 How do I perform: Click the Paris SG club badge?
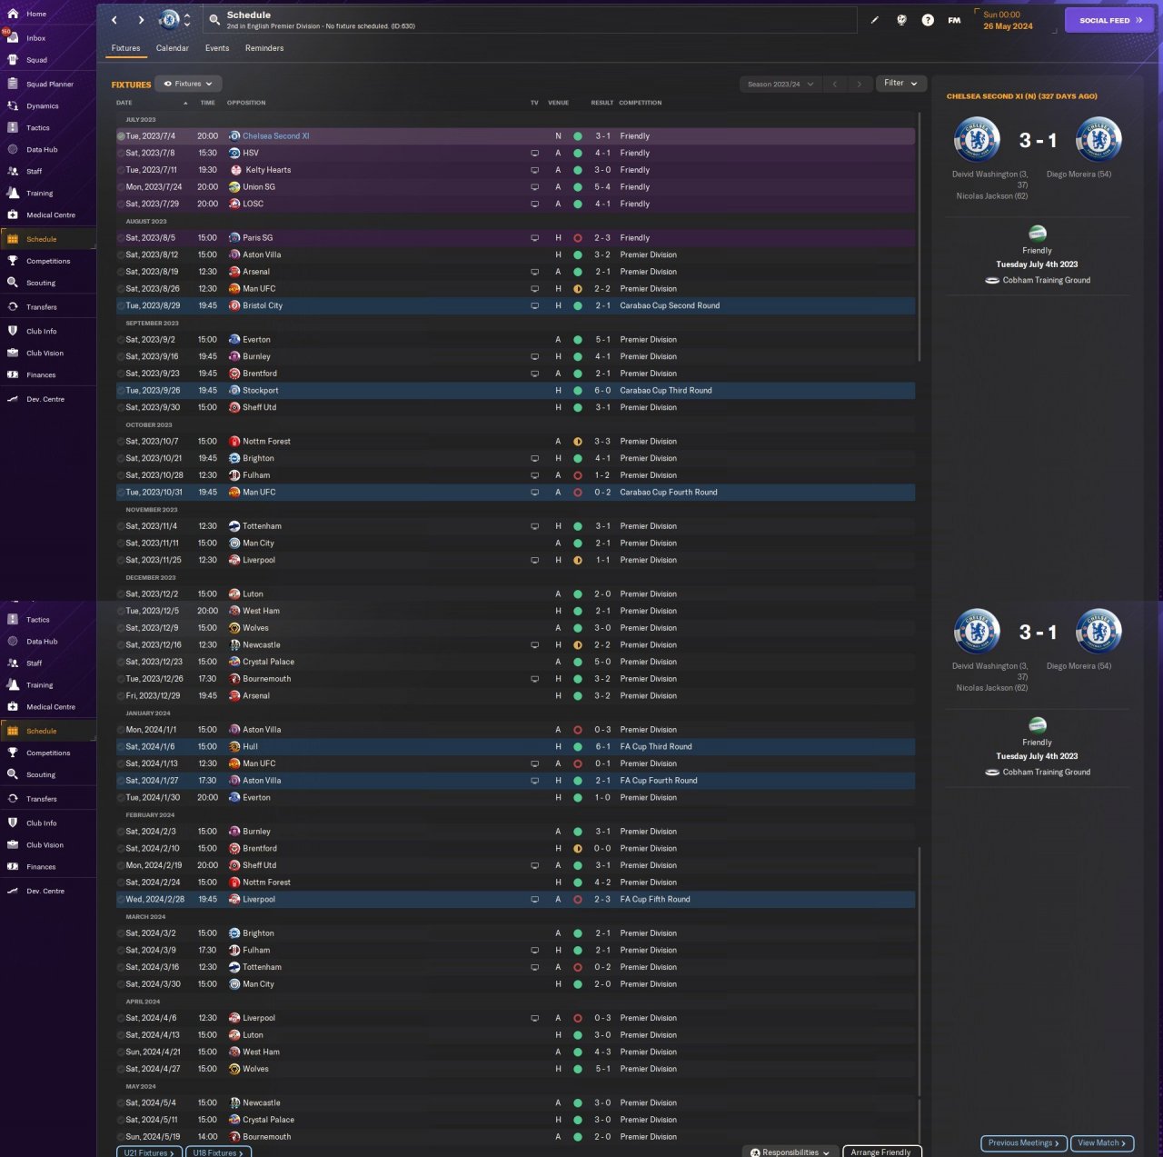tap(234, 238)
